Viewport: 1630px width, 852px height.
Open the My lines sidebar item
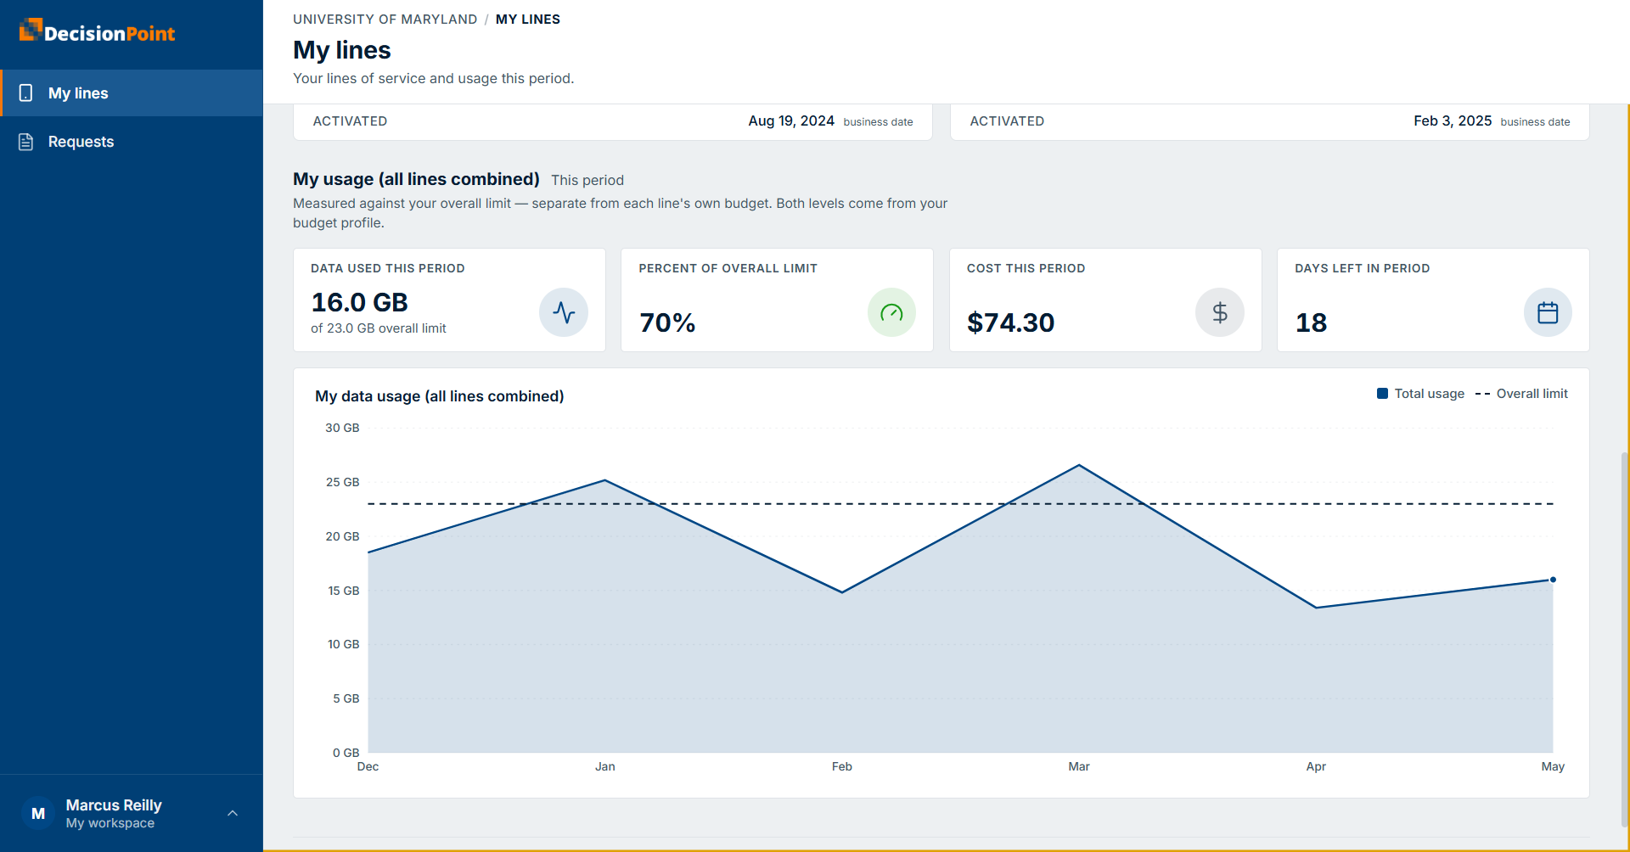[132, 92]
